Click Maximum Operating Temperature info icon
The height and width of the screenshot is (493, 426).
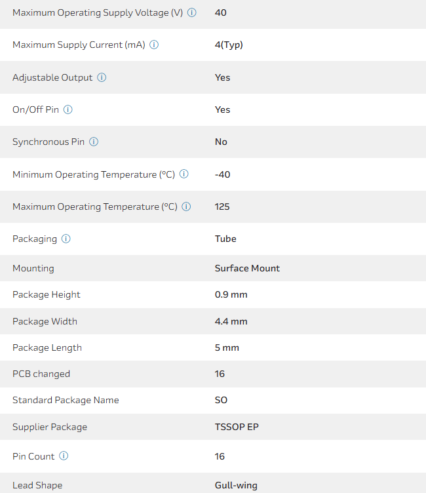(x=186, y=207)
